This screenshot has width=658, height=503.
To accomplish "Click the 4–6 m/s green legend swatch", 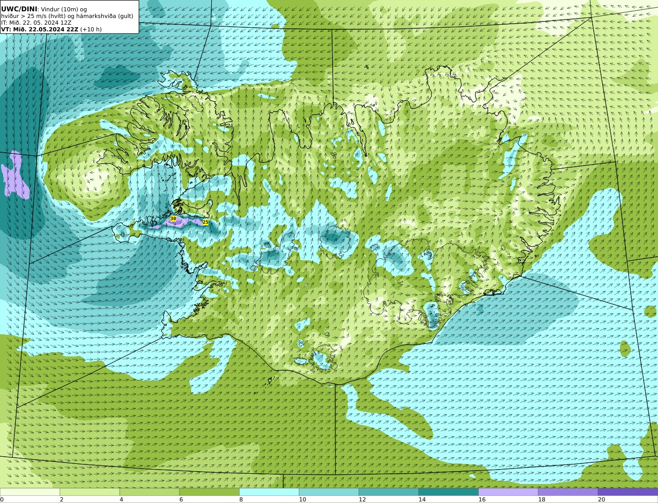I will click(150, 492).
